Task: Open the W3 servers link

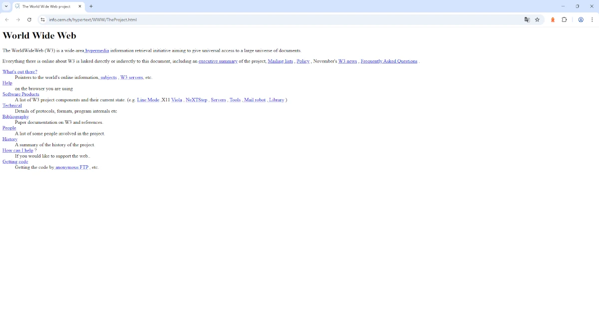Action: tap(132, 77)
